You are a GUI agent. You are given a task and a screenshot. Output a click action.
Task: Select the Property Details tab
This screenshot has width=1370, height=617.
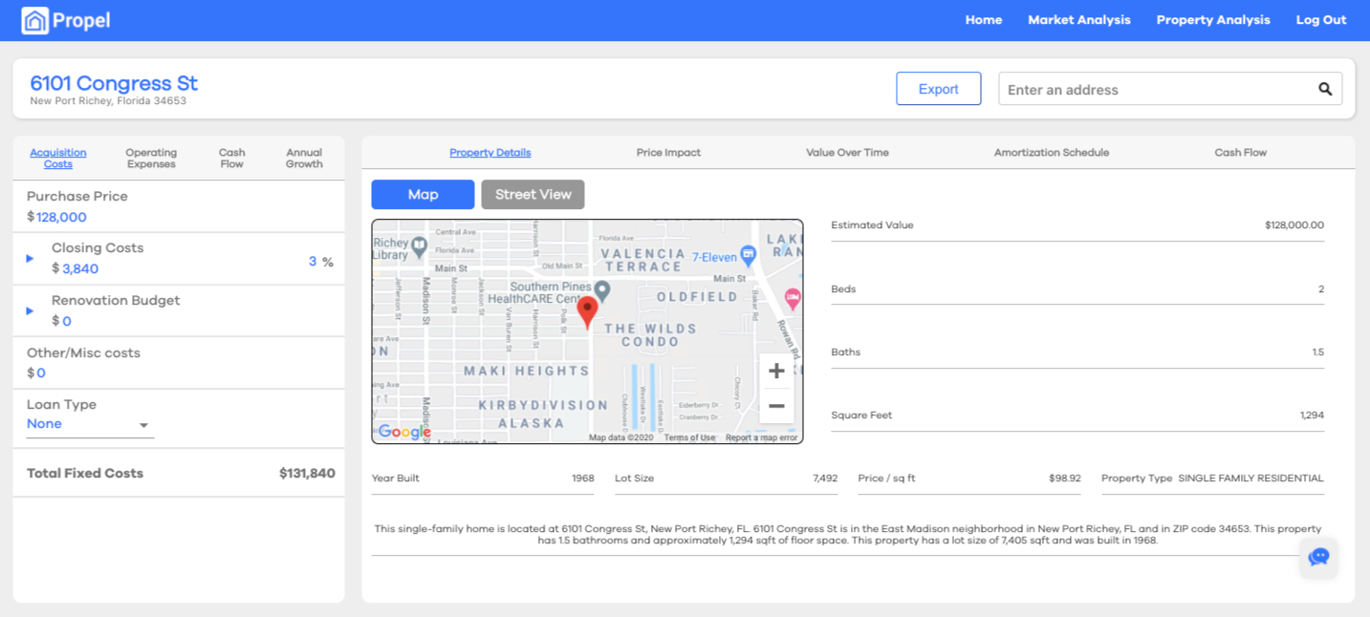pyautogui.click(x=490, y=153)
